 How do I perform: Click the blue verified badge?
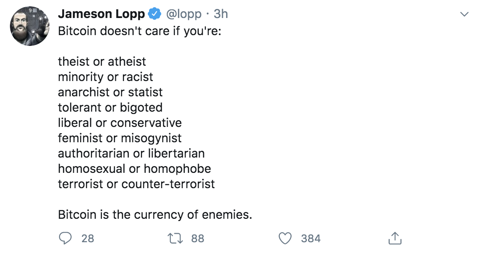(155, 14)
